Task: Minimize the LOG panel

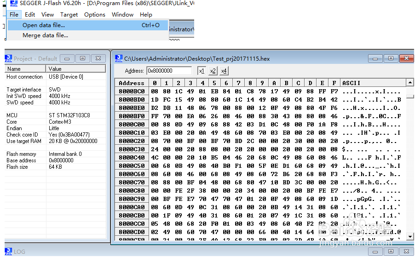Action: (375, 251)
